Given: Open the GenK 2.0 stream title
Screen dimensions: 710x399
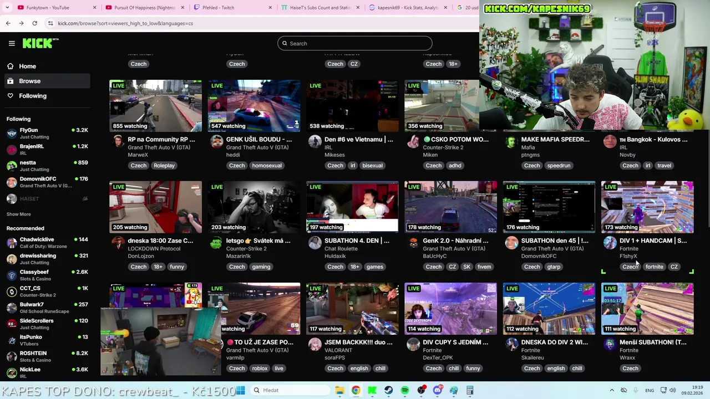Looking at the screenshot, I should coord(455,241).
